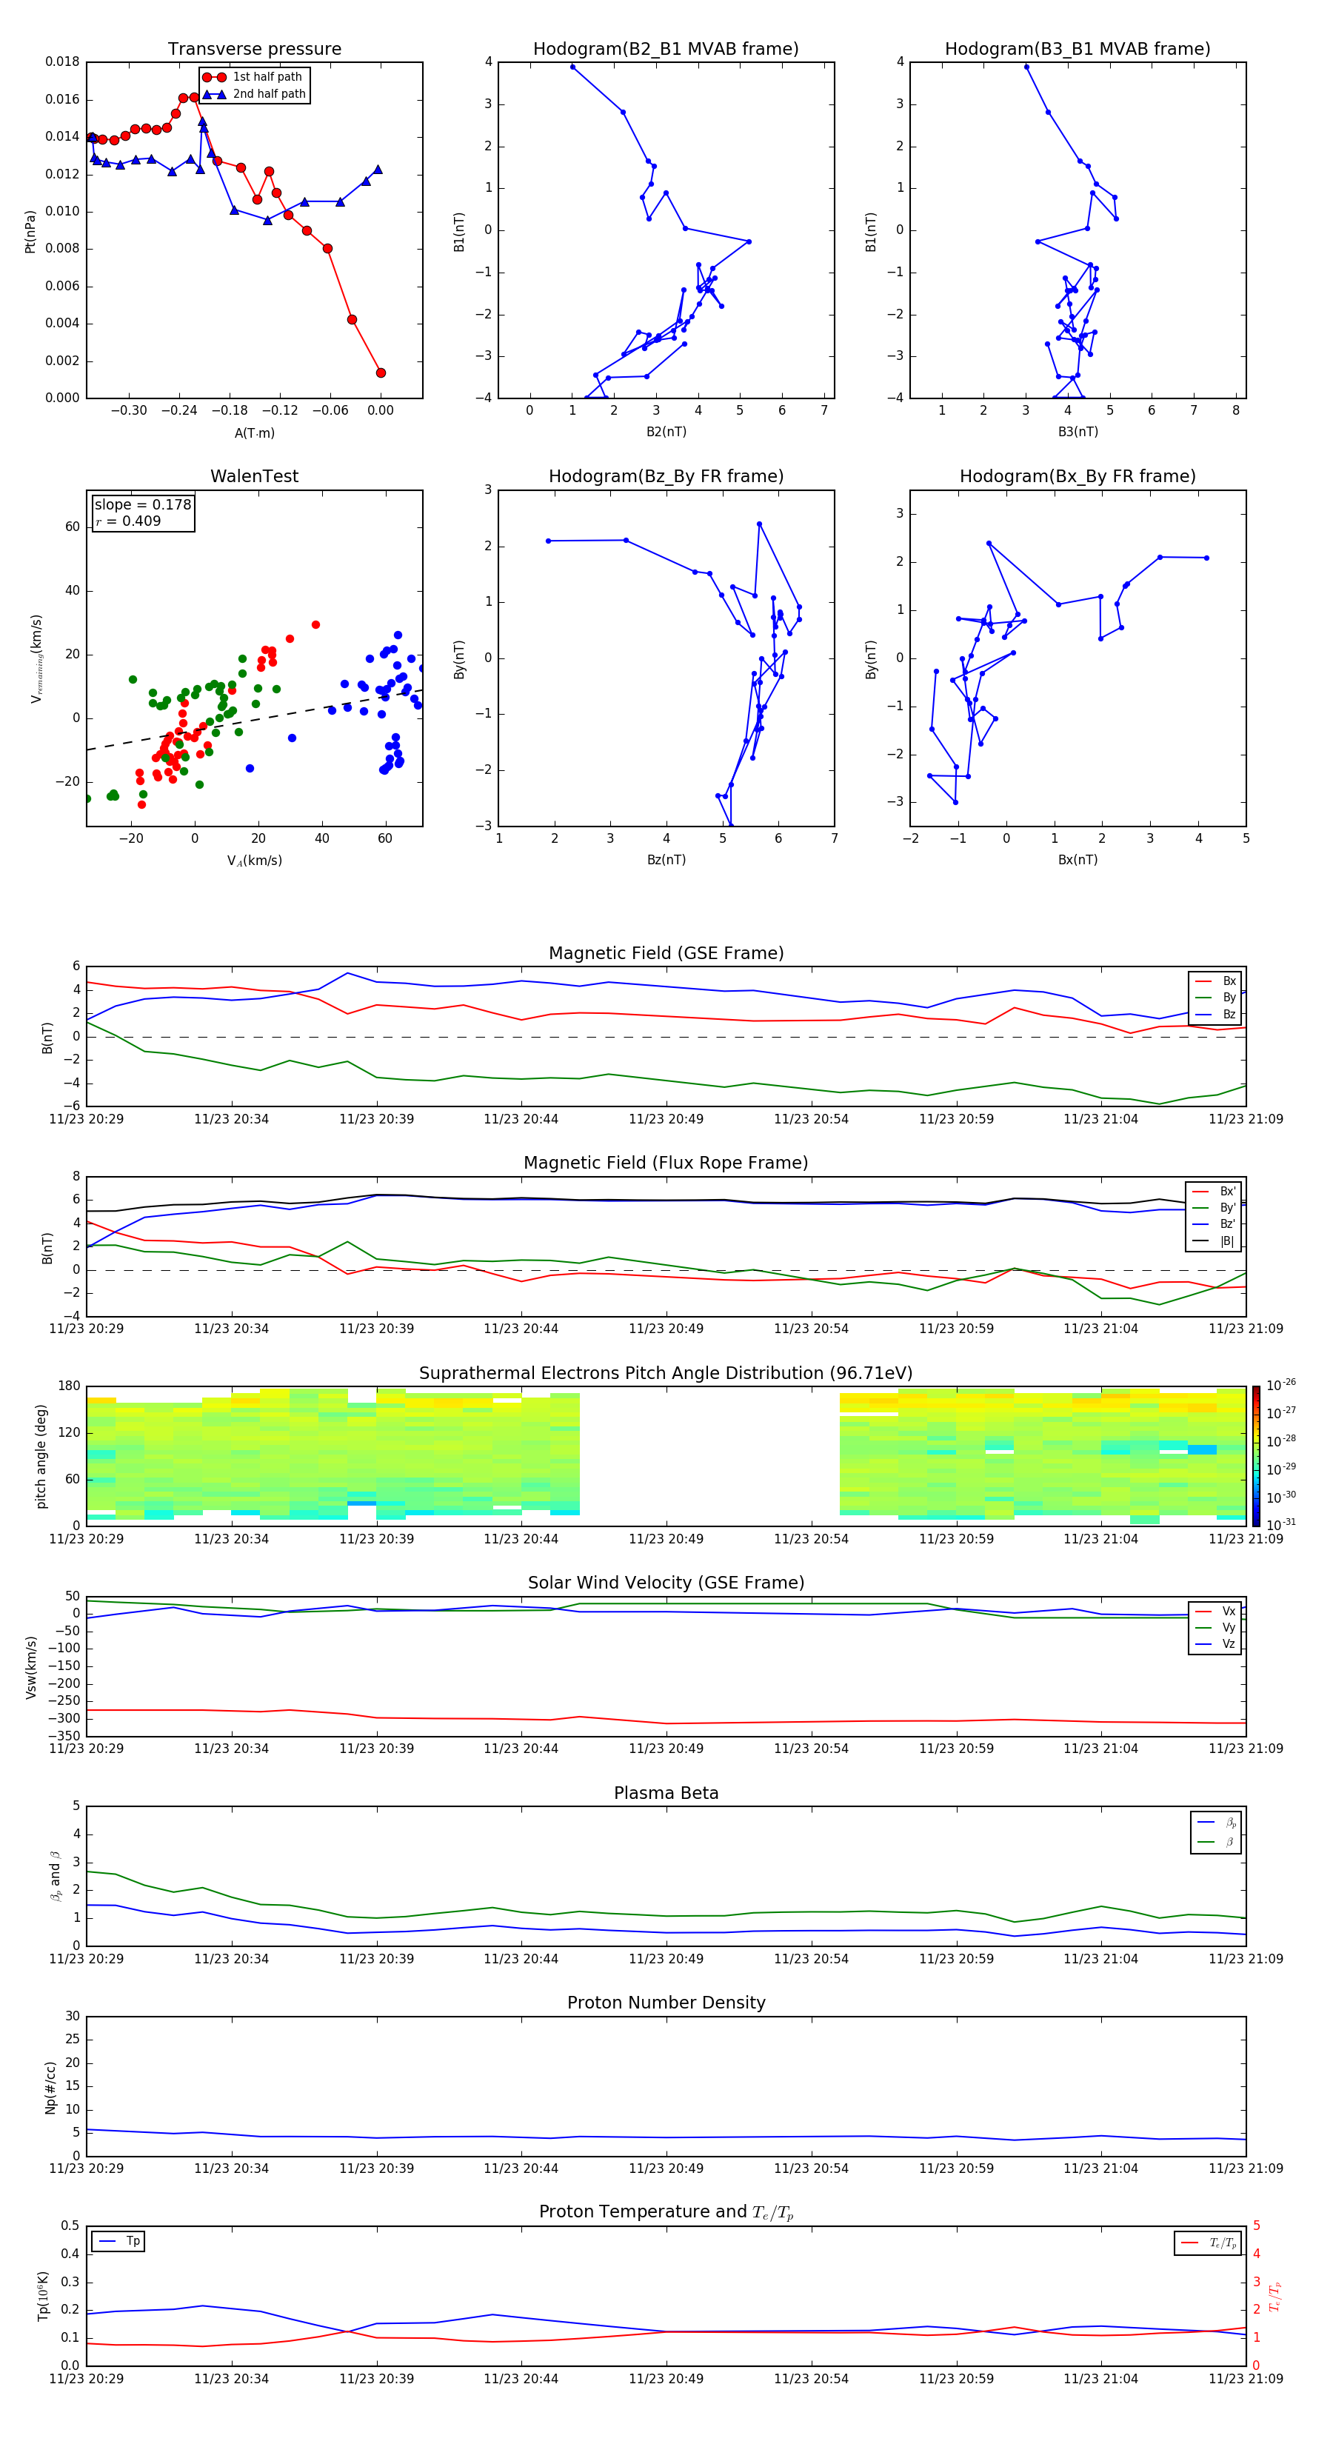Click the βp legend entry in Plasma Beta

coord(1216,1823)
